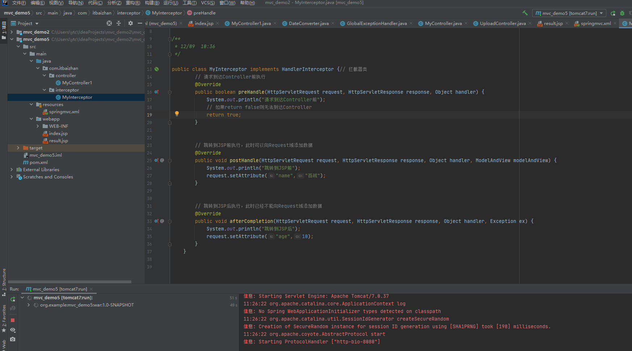This screenshot has height=351, width=632.
Task: Click the Build project hammer icon
Action: click(x=525, y=13)
